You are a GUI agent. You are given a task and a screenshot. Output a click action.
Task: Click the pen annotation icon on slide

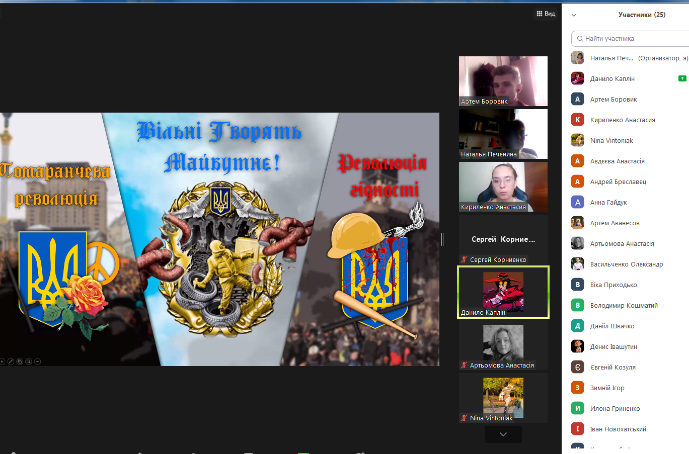coord(11,361)
